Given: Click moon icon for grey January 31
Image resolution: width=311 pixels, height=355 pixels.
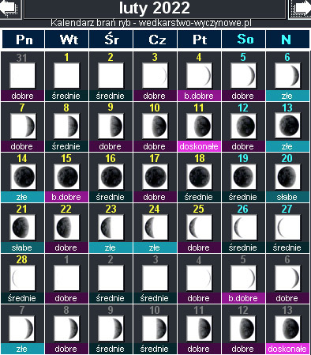Looking at the screenshot, I should coord(22,76).
